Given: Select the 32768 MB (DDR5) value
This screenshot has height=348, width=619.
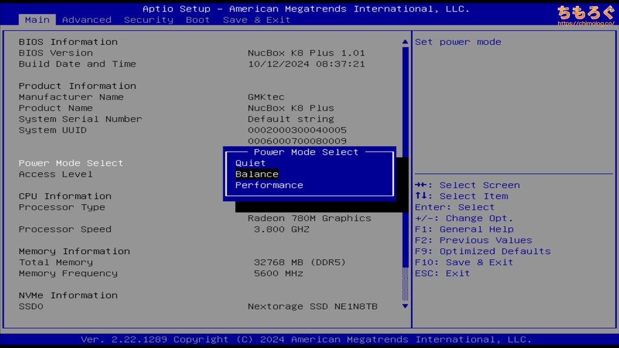Looking at the screenshot, I should click(x=300, y=262).
